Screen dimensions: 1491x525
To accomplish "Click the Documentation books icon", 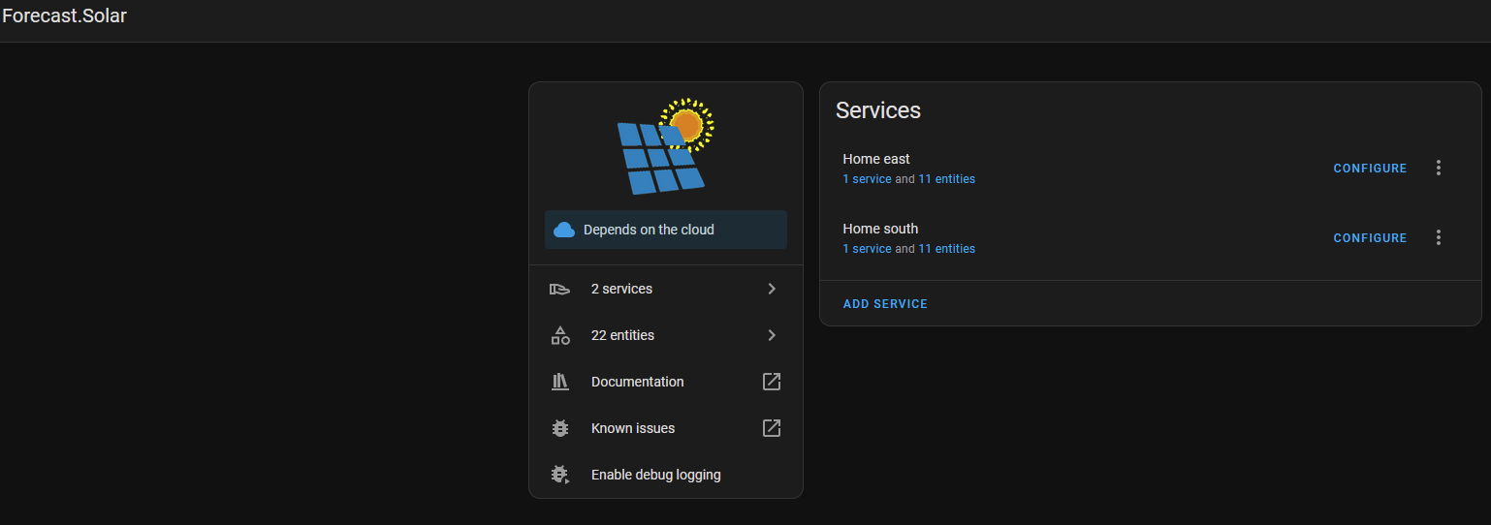I will click(560, 382).
